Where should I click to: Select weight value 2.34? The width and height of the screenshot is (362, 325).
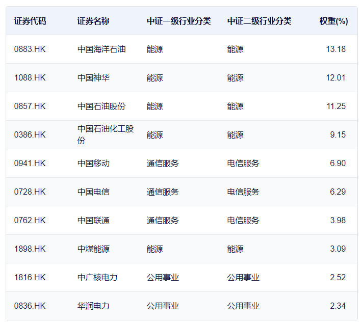338,306
